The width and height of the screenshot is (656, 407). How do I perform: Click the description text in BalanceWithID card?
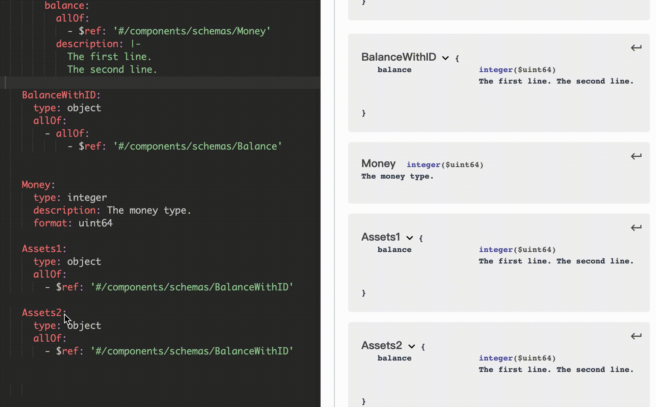coord(556,81)
